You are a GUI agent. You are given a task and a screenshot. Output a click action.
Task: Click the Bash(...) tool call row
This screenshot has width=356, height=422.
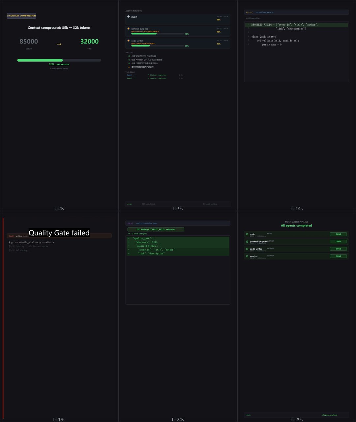(155, 75)
